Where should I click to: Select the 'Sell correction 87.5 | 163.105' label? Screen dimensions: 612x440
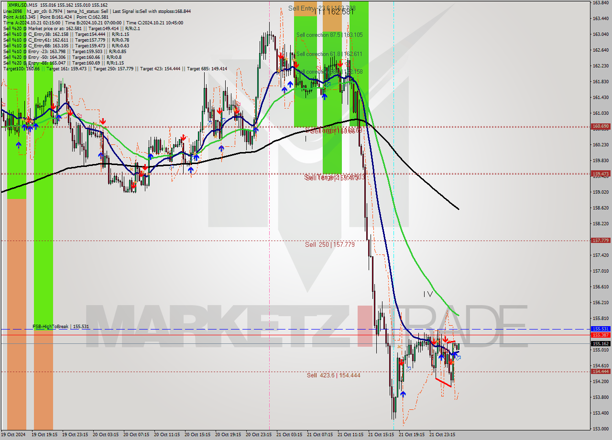329,35
